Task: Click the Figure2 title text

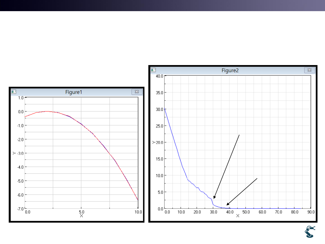Action: click(230, 70)
